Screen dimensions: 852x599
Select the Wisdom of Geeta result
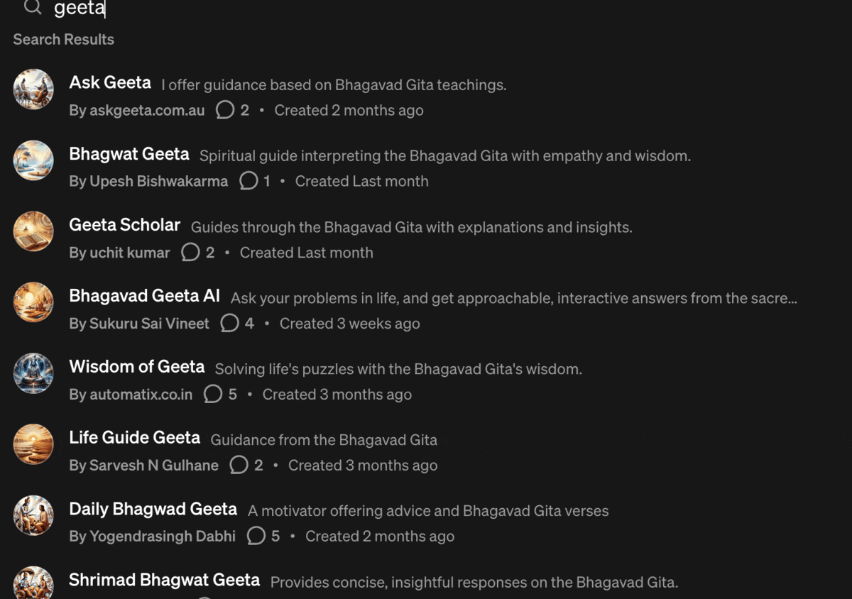coord(137,367)
